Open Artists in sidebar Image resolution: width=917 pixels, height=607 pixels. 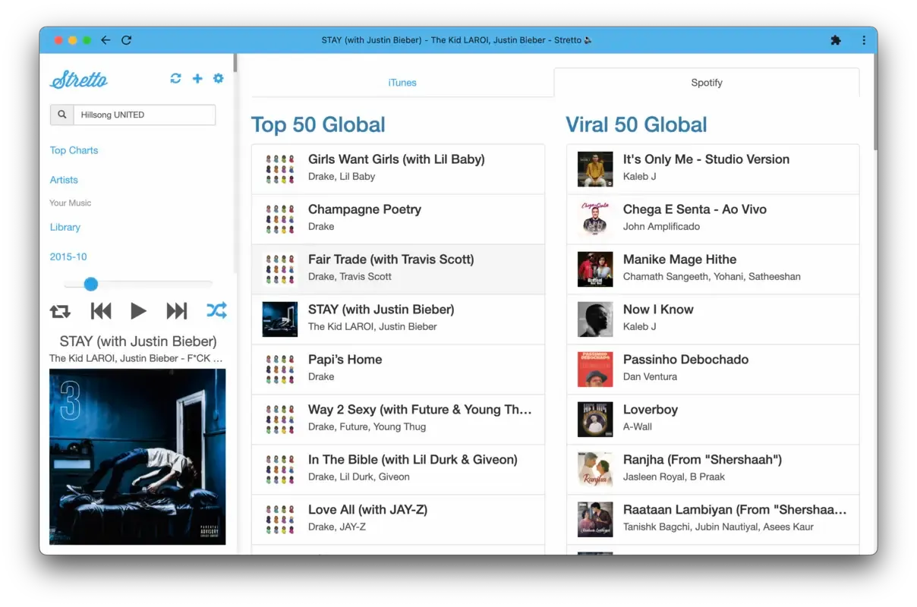(64, 180)
